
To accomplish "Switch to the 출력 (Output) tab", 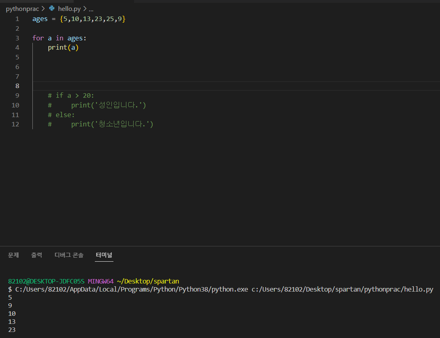I will click(36, 255).
